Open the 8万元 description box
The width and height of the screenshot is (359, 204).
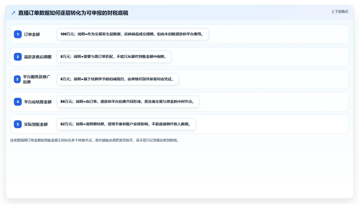click(114, 57)
